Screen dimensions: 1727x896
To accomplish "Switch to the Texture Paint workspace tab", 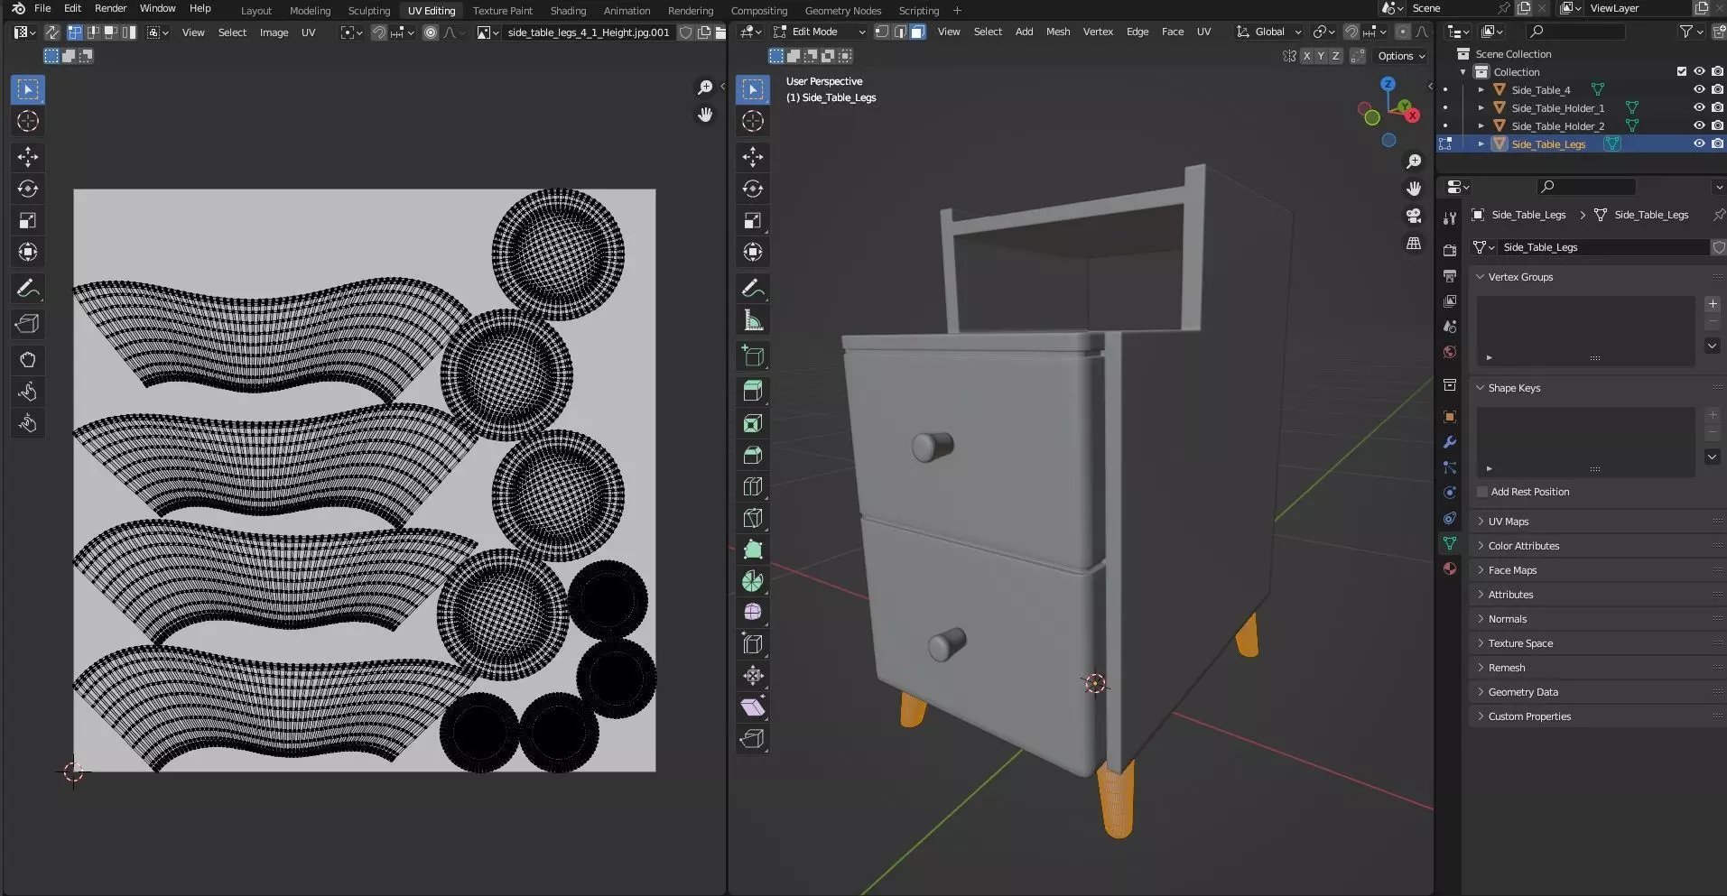I will [502, 11].
